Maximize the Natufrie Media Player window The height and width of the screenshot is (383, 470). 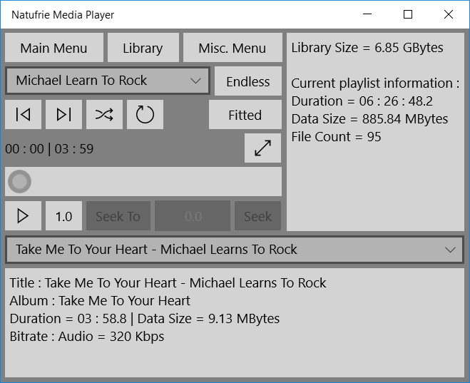[x=408, y=14]
